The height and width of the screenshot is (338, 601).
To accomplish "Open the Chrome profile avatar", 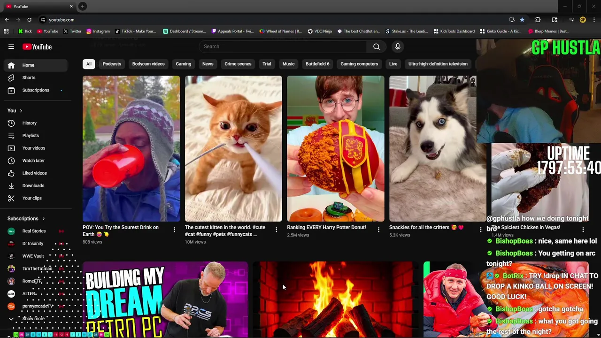I will (583, 20).
